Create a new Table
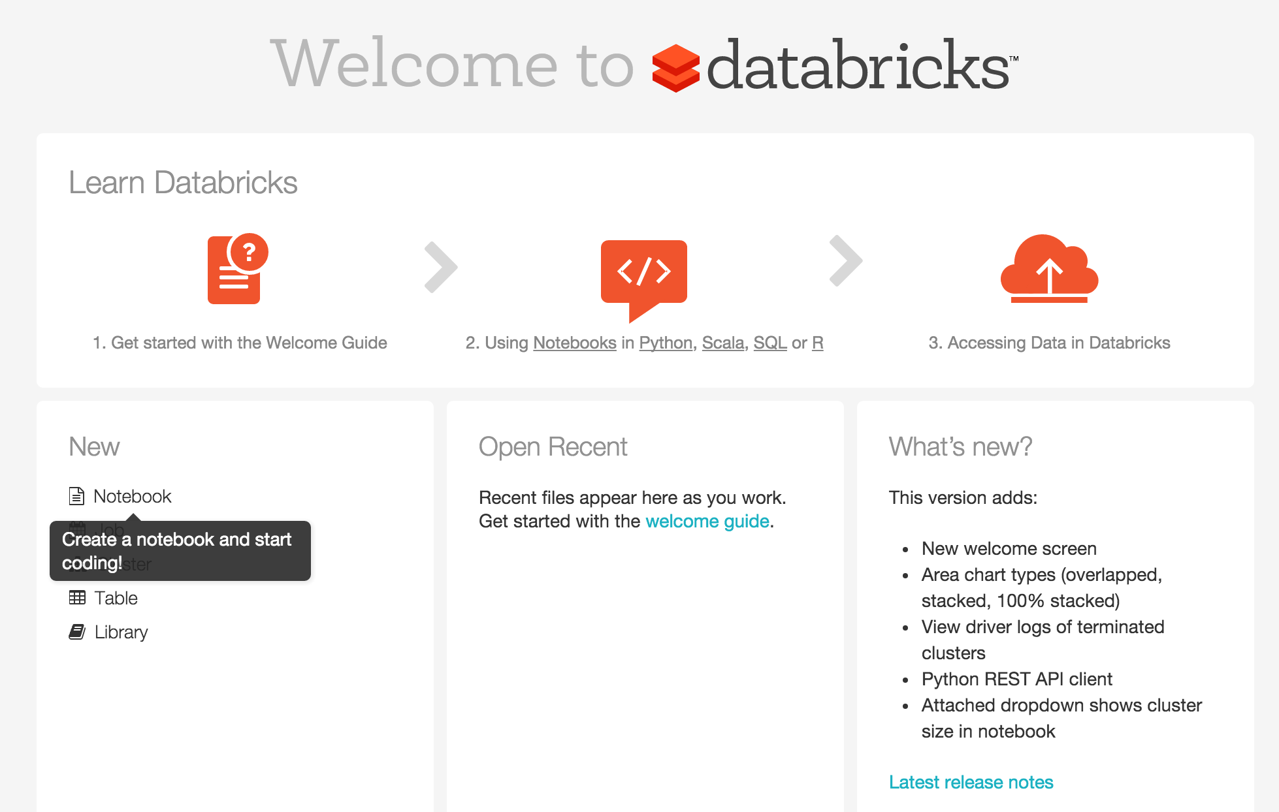The image size is (1279, 812). coord(116,598)
